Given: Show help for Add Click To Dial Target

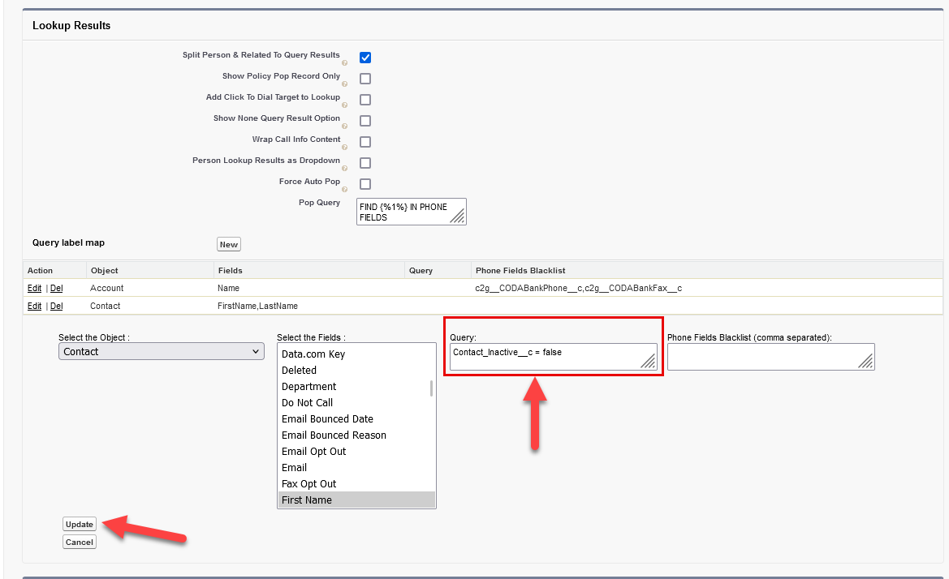Looking at the screenshot, I should coord(344,105).
